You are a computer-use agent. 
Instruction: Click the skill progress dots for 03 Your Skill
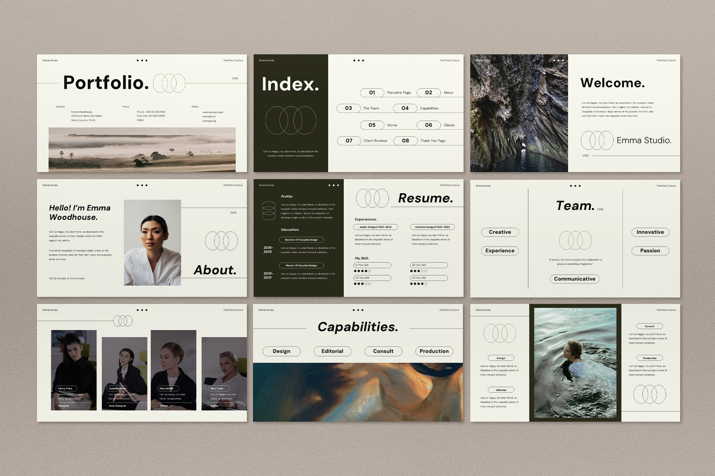[362, 284]
